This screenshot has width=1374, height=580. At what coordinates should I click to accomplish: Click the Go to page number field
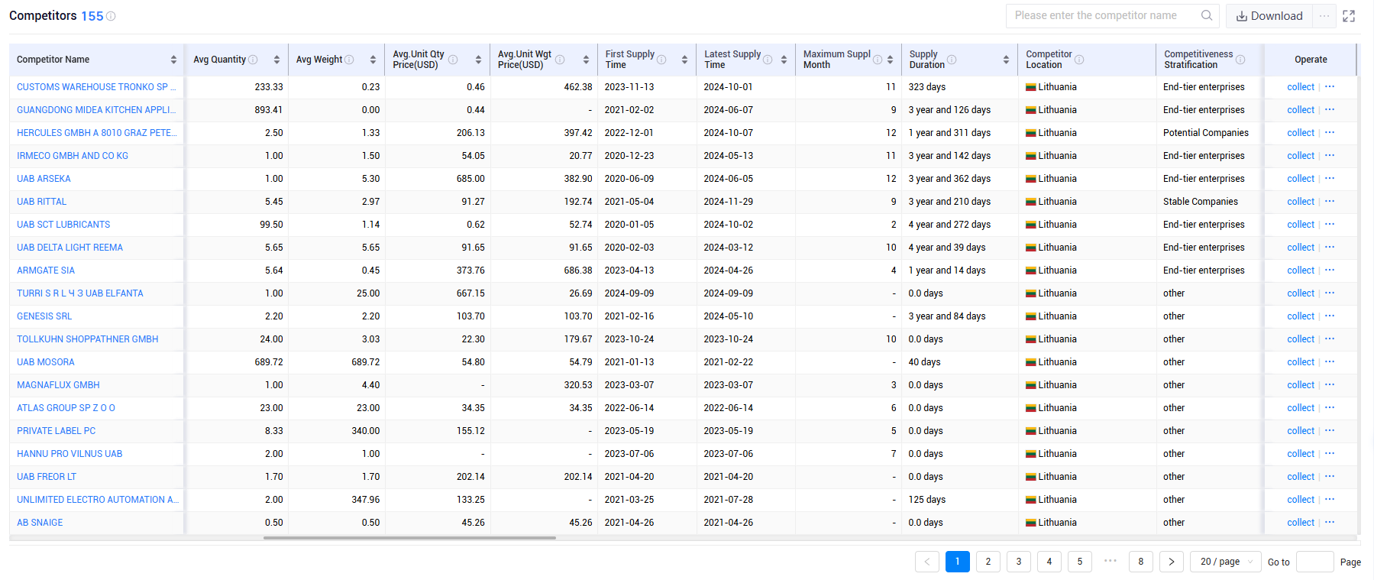point(1314,562)
